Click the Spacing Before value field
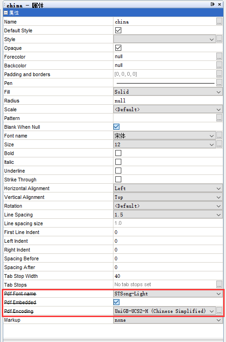 coord(168,258)
